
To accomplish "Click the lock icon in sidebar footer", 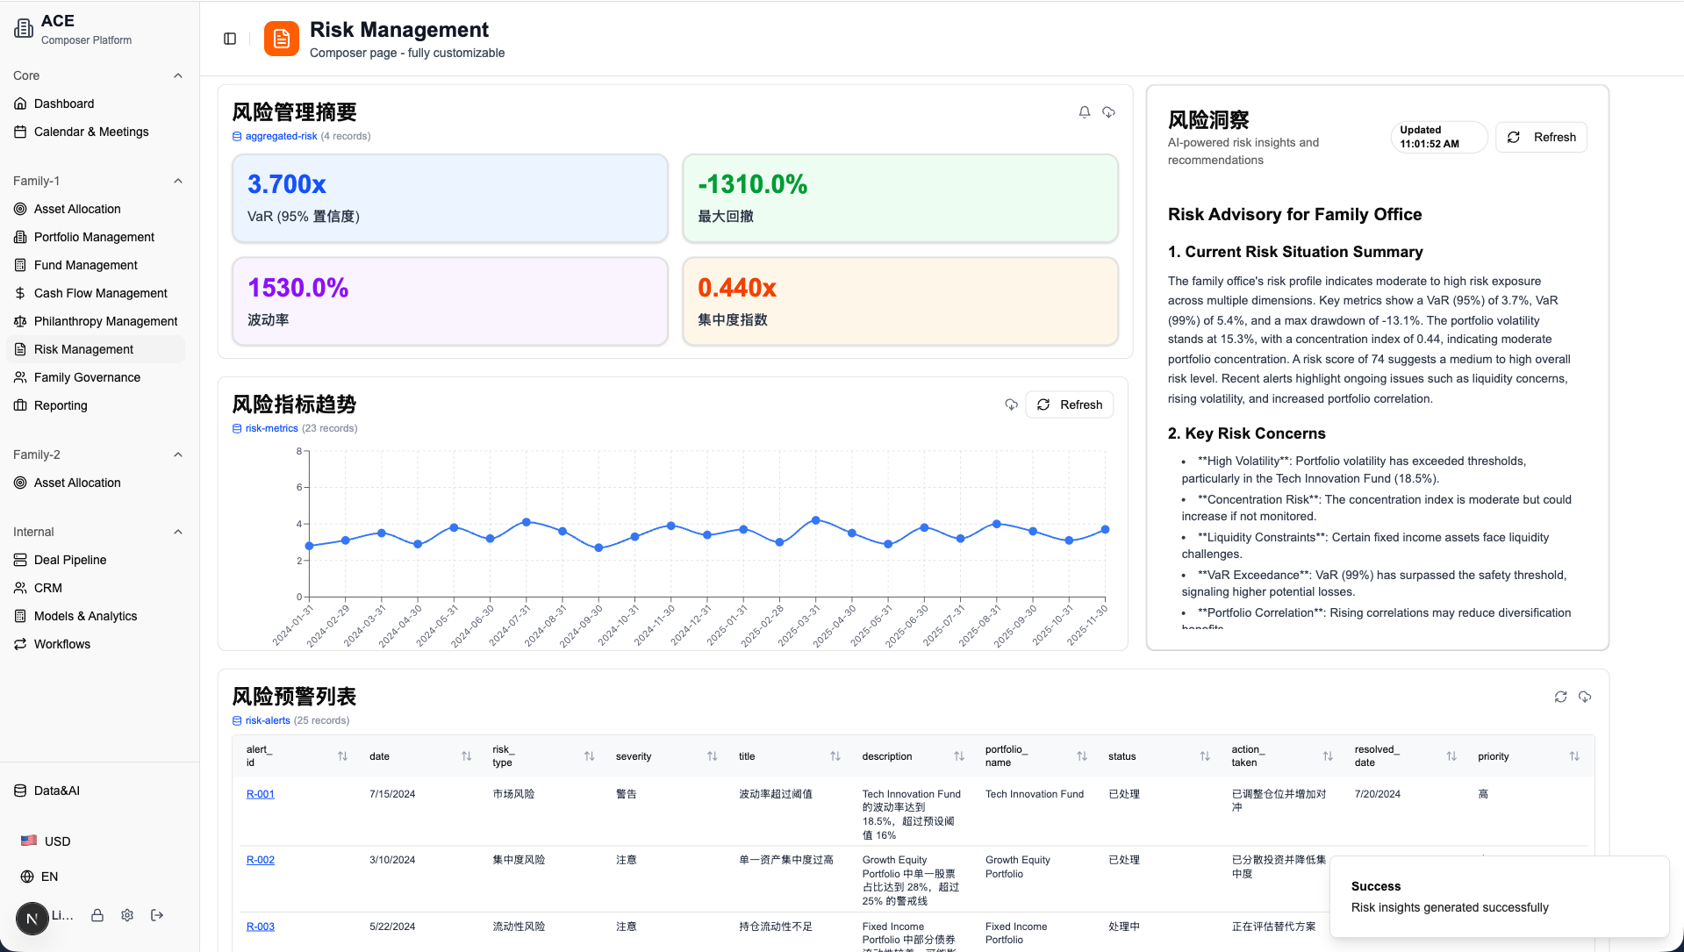I will (97, 915).
